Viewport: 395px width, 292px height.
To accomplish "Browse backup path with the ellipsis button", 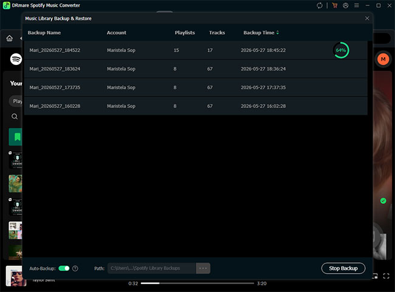I will click(203, 268).
